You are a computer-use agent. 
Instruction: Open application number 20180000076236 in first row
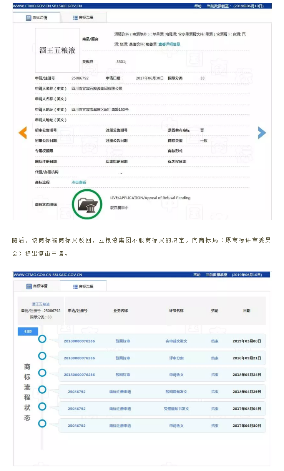(79, 341)
